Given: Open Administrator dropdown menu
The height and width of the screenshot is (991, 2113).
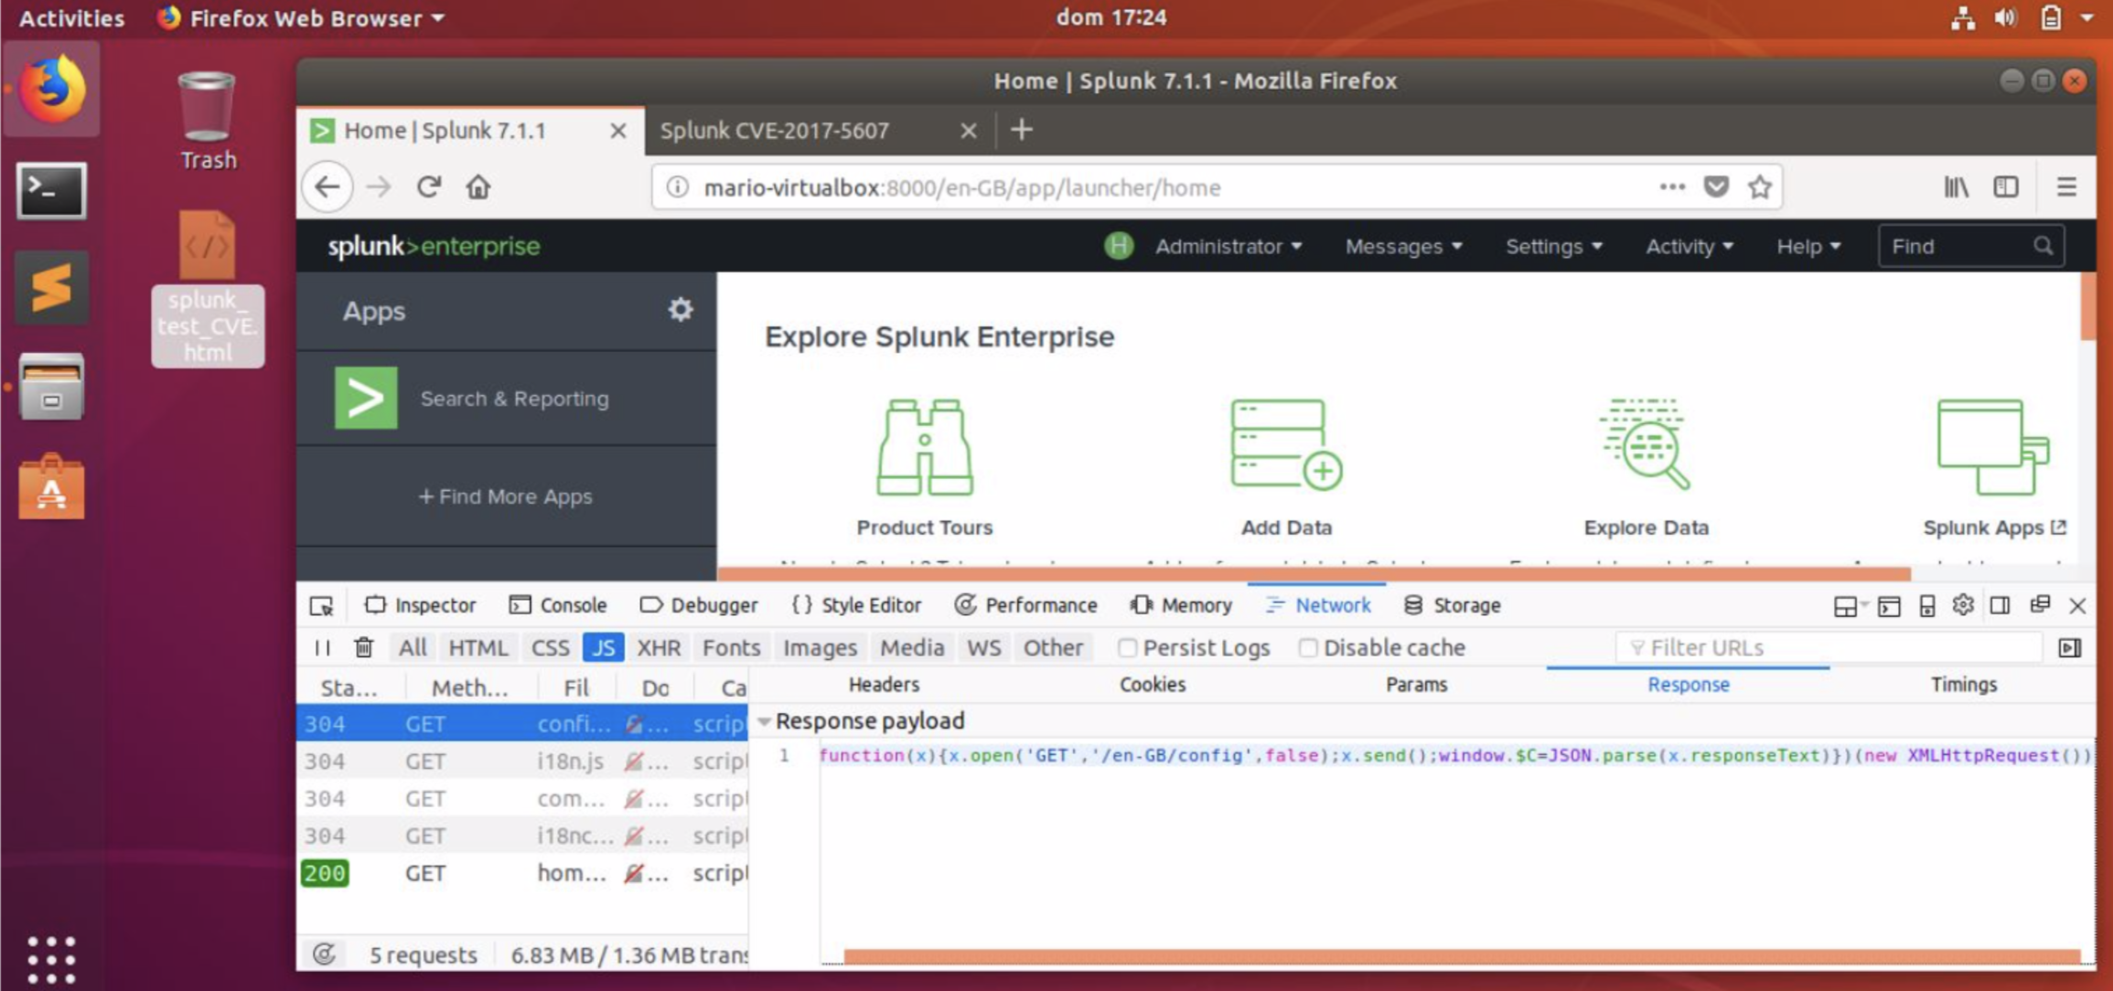Looking at the screenshot, I should click(1227, 247).
